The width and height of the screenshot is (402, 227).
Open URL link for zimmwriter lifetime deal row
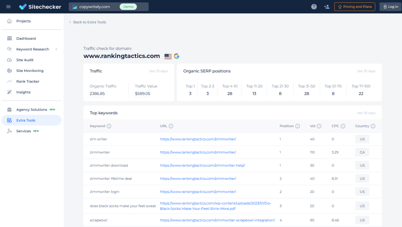pos(198,179)
